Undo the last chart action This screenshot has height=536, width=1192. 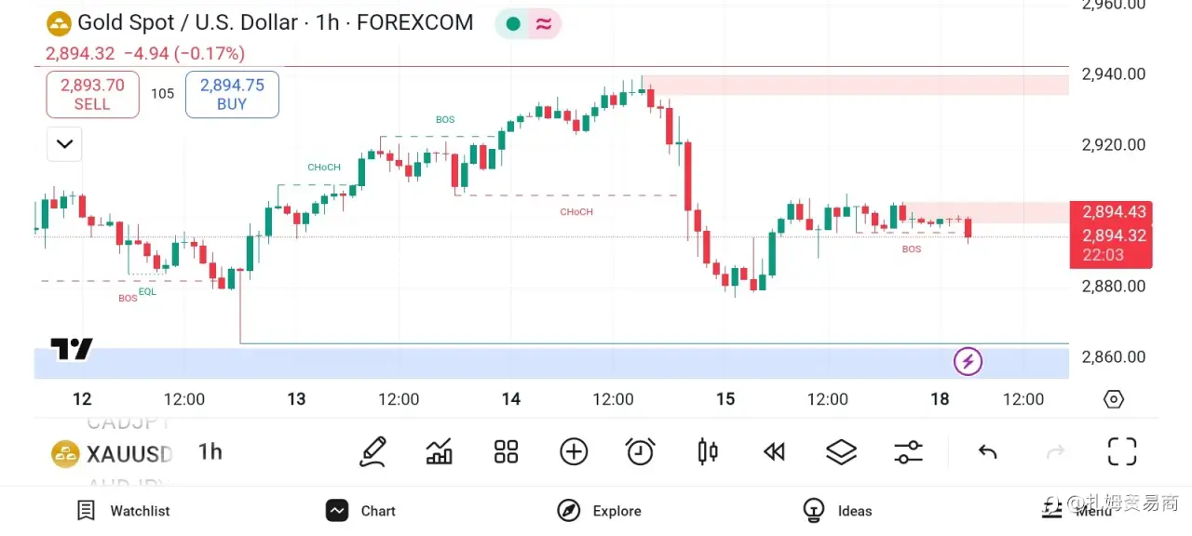(x=988, y=452)
